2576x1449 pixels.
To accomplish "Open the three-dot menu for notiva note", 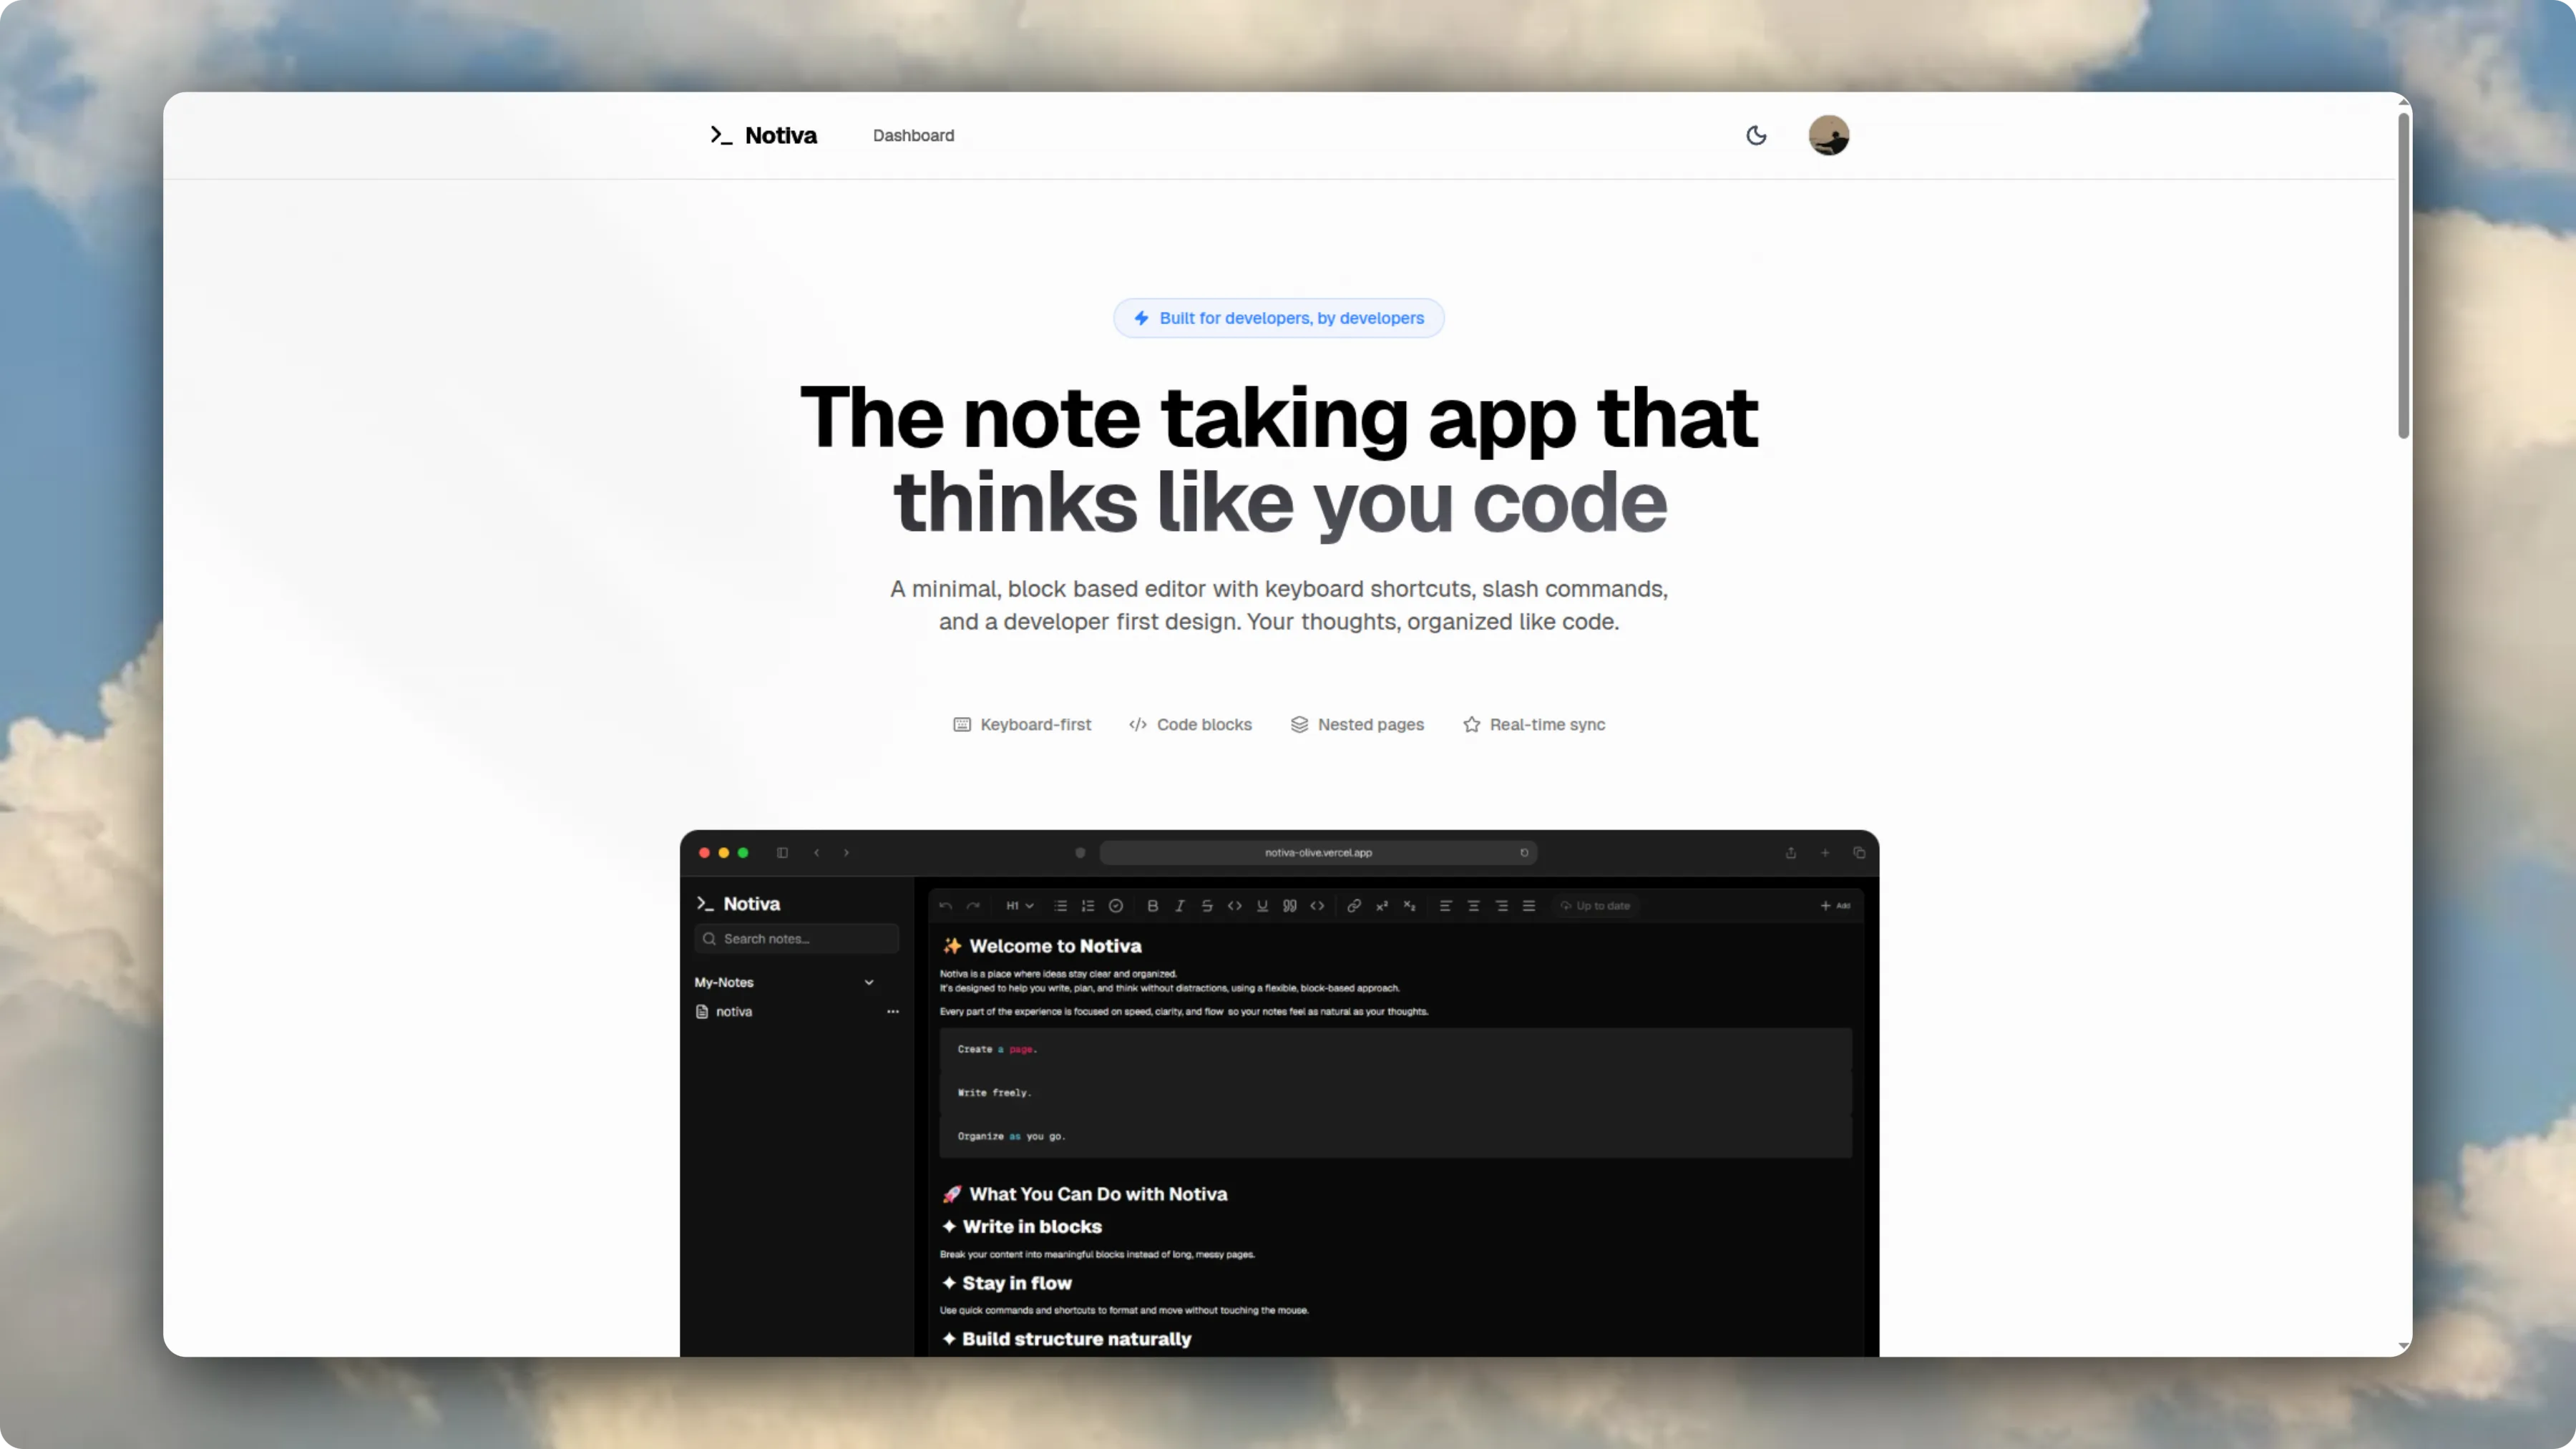I will click(x=893, y=1012).
